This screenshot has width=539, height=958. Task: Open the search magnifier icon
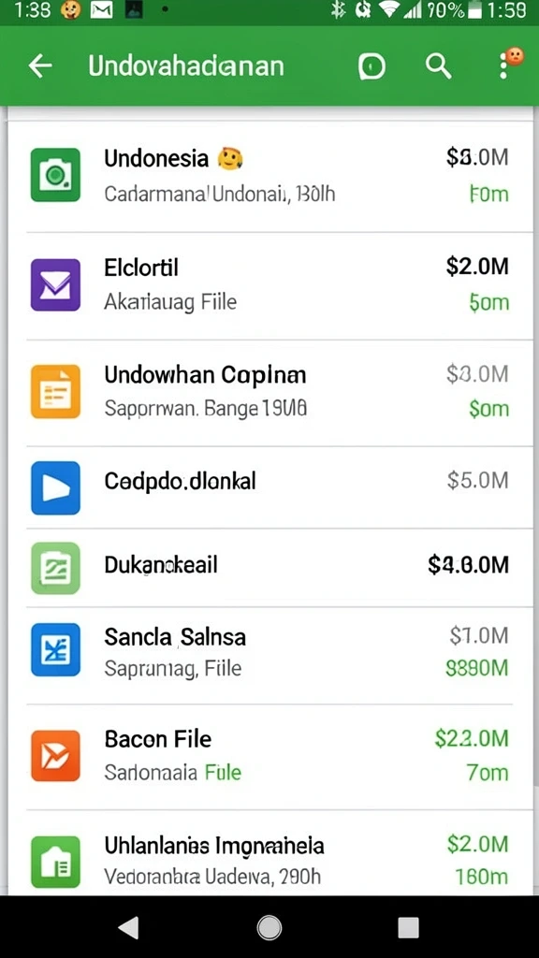tap(438, 66)
